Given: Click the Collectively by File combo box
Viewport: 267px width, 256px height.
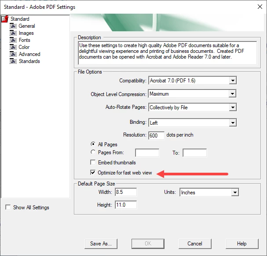Looking at the screenshot, I should click(192, 107).
